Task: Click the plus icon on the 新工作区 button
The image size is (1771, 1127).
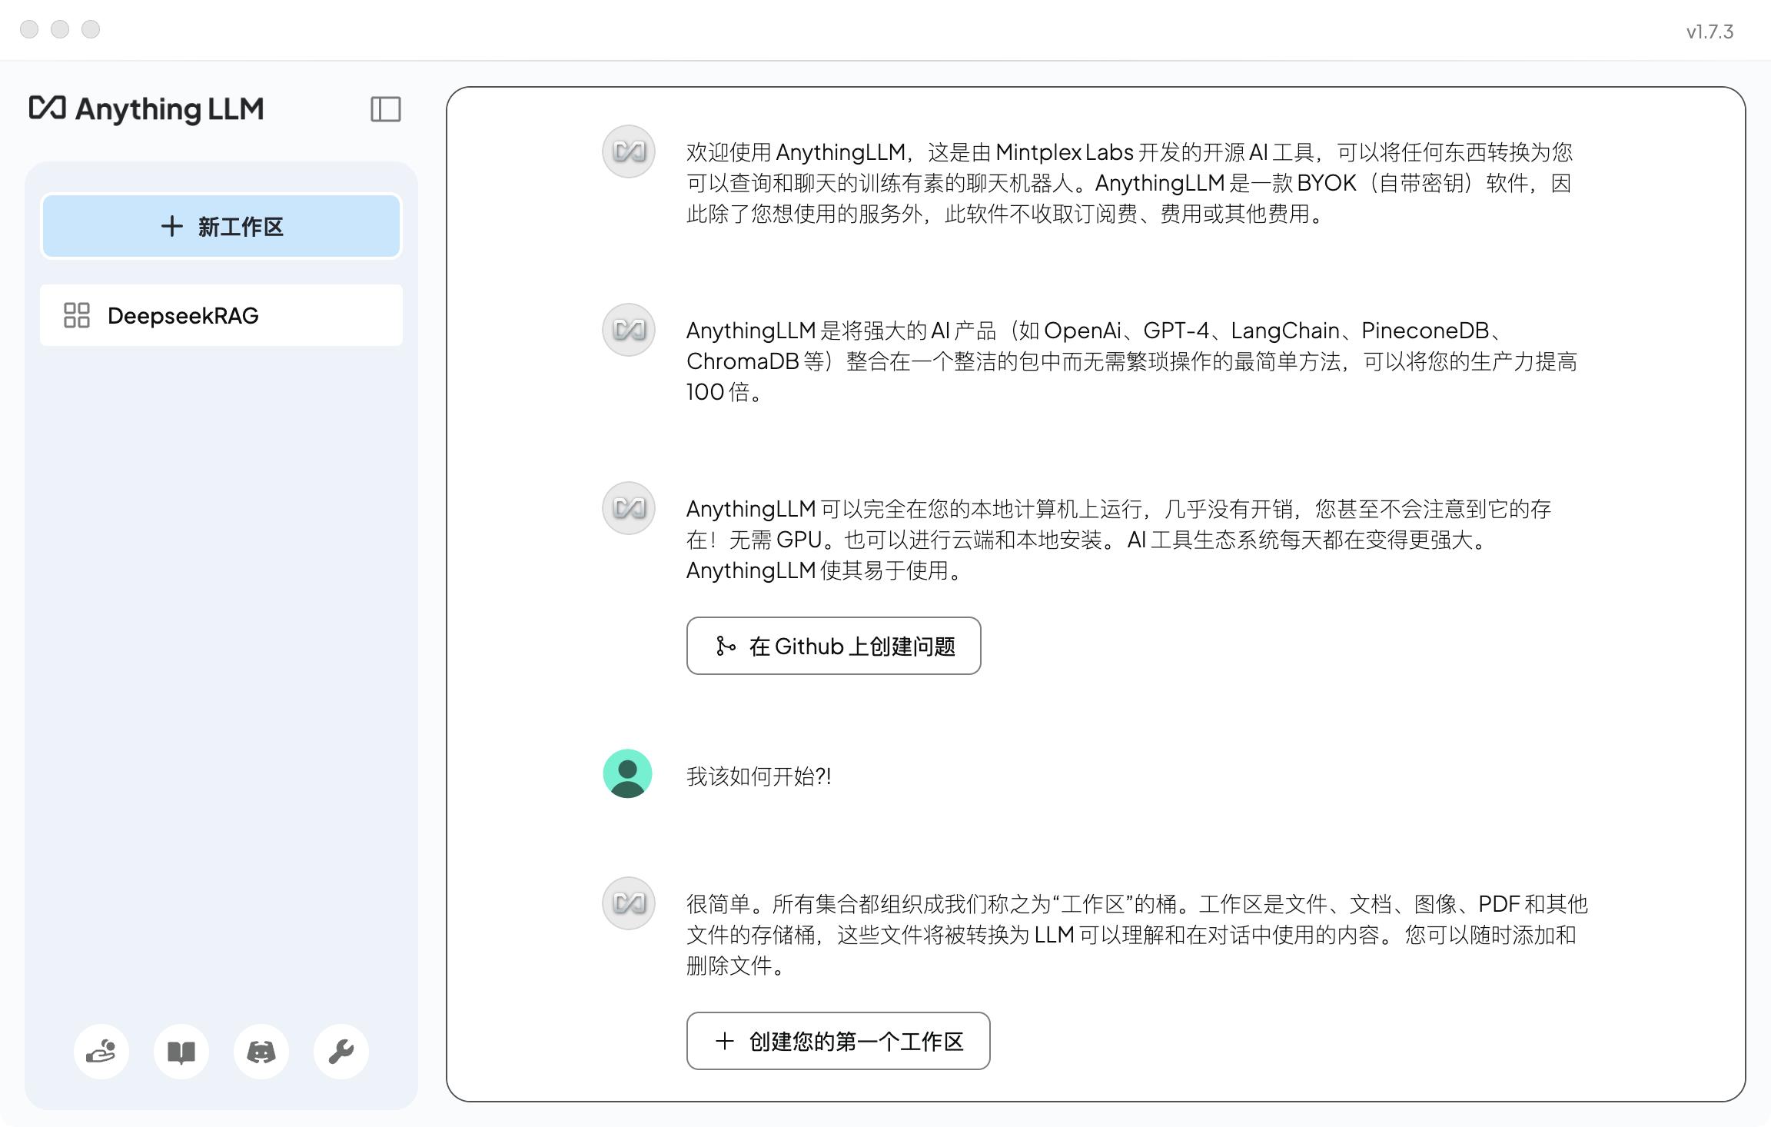Action: click(171, 226)
